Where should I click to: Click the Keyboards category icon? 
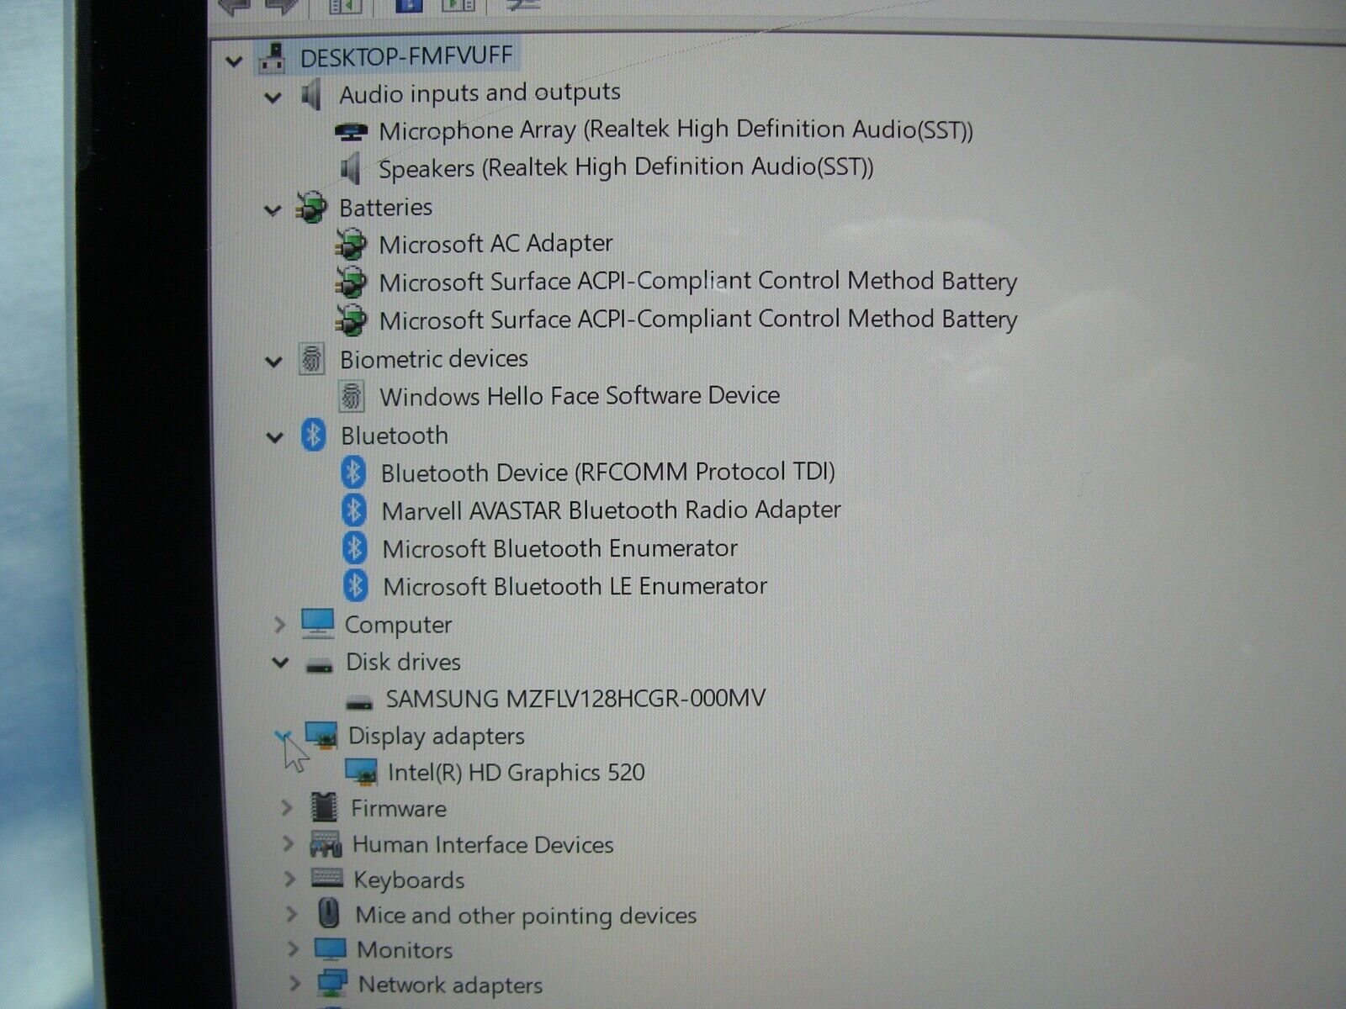[x=326, y=878]
